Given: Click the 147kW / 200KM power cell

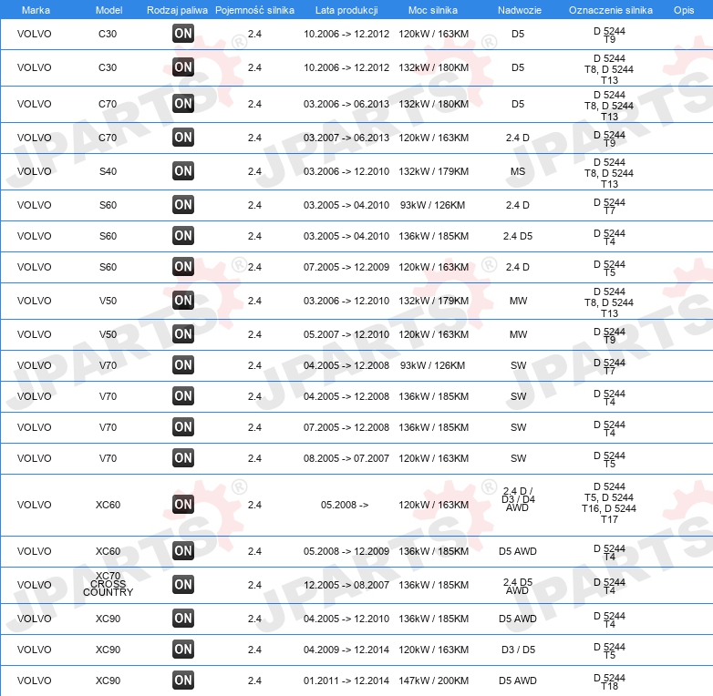Looking at the screenshot, I should pos(433,681).
